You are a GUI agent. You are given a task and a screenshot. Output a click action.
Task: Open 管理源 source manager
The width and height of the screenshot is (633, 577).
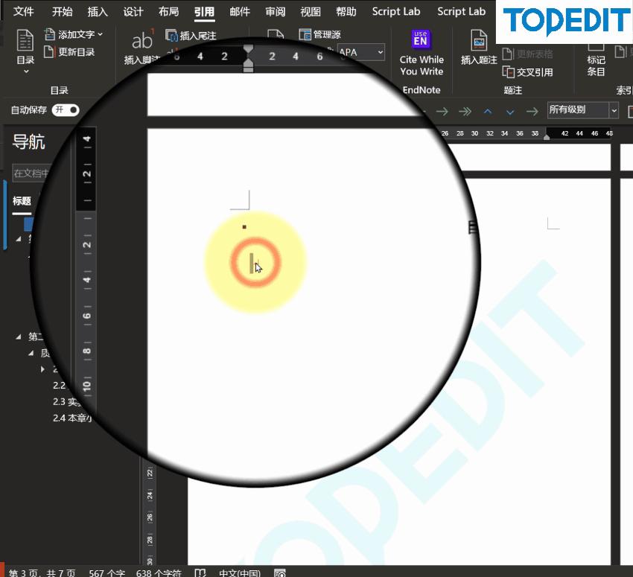point(319,35)
